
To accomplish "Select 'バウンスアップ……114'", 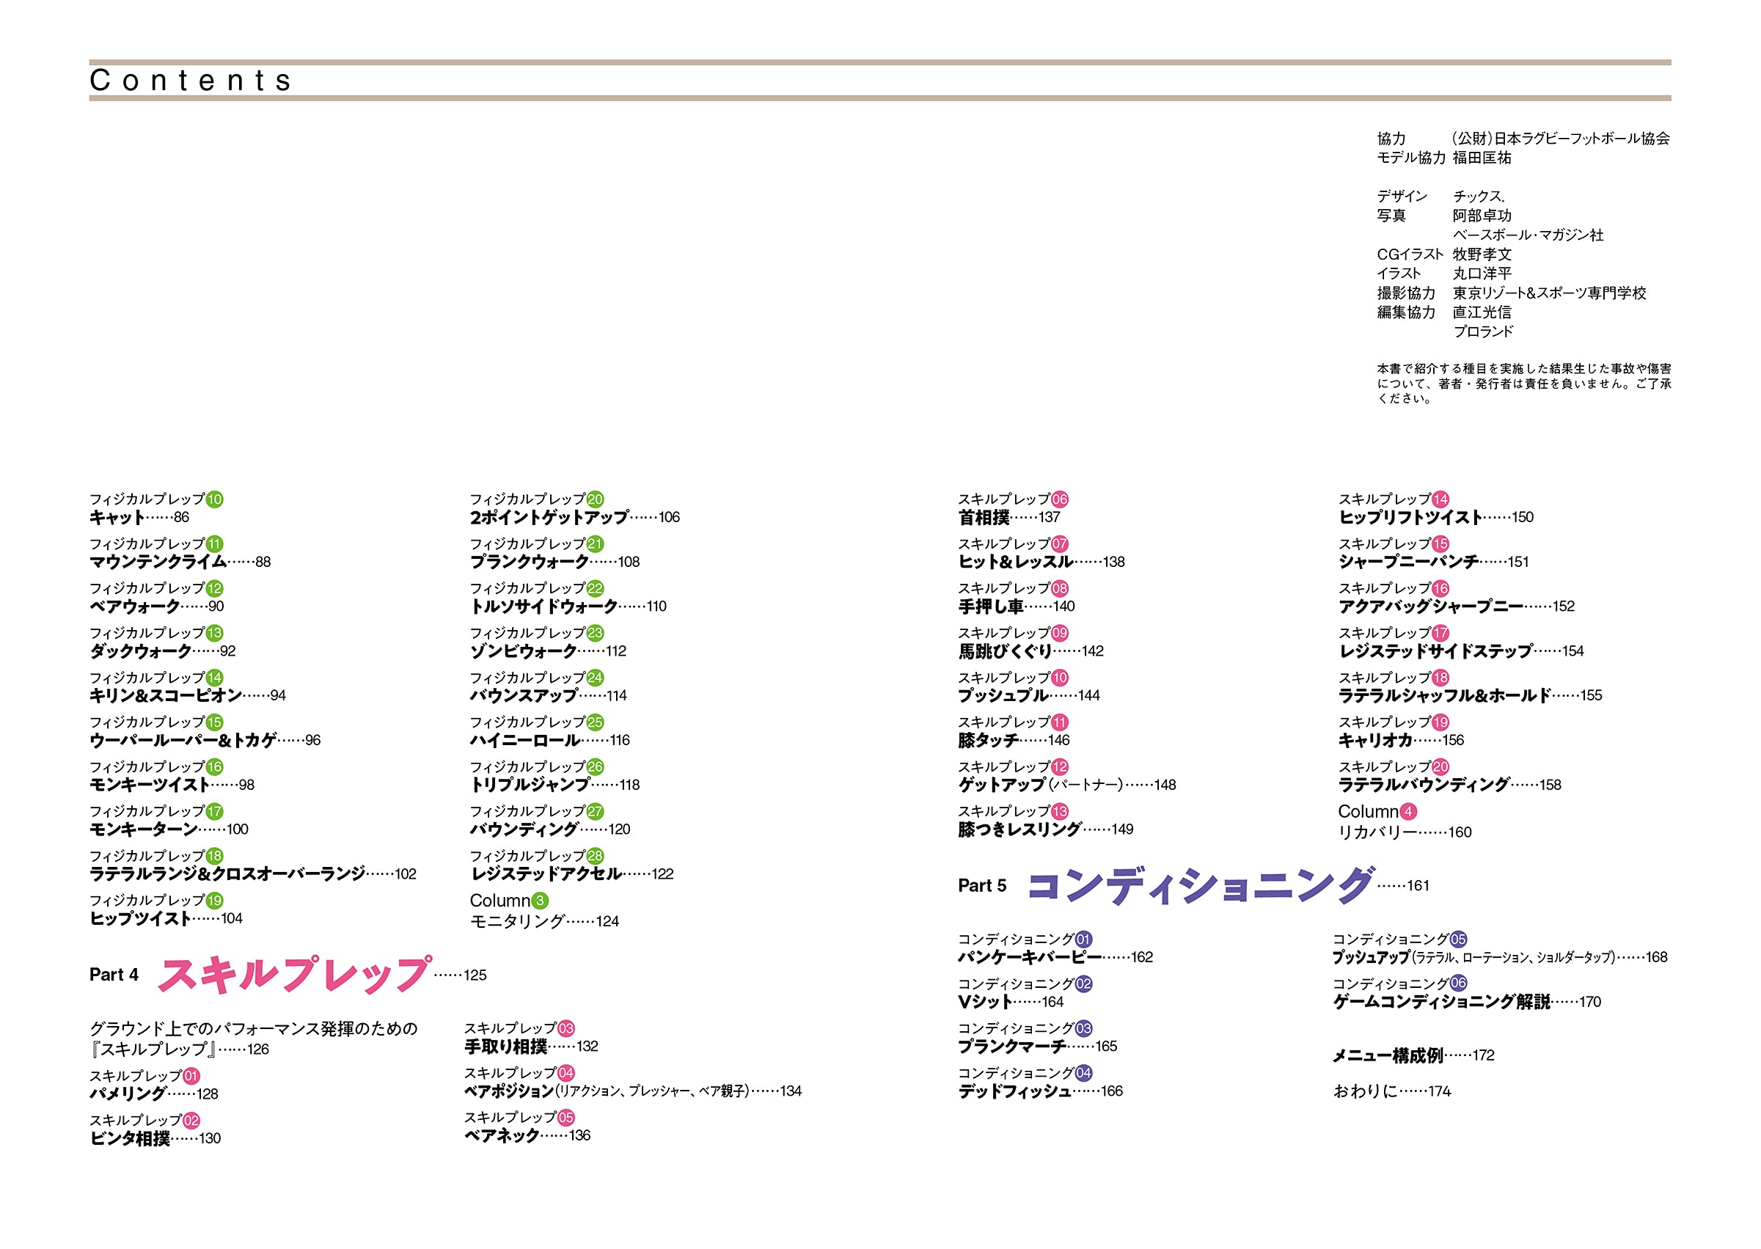I will 549,695.
